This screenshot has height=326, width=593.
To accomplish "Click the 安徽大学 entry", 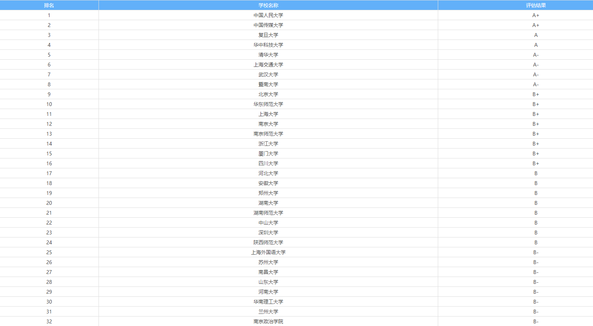I will click(x=268, y=183).
